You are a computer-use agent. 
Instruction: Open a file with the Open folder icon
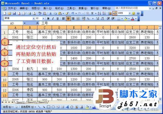[9, 13]
